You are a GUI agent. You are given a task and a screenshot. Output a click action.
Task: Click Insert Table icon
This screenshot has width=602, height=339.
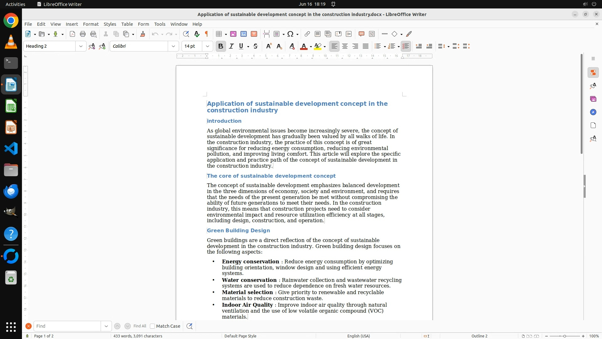point(219,34)
